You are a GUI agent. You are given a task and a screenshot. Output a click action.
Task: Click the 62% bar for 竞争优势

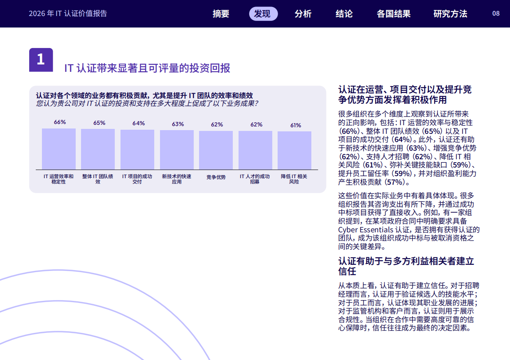[216, 150]
